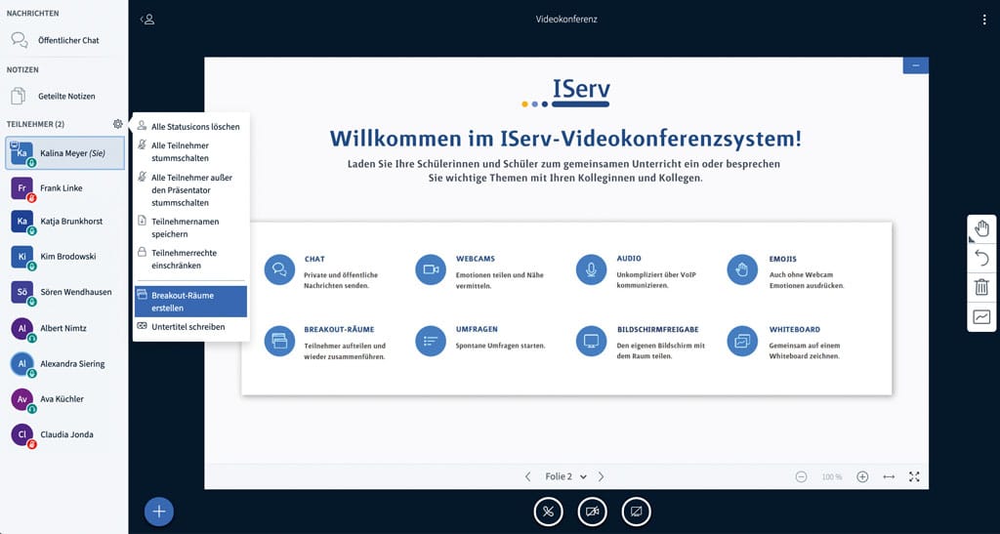
Task: Go to the next slide
Action: [601, 476]
